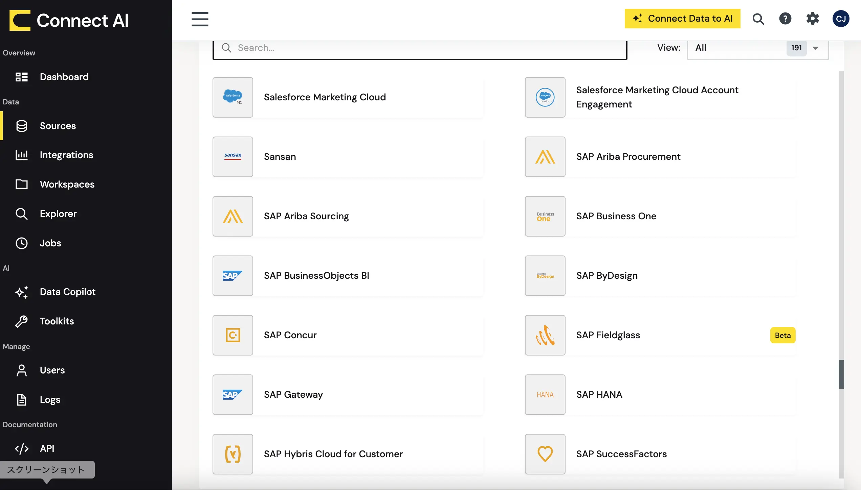Screen dimensions: 861x490
Task: Click the Data Copilot sparkle icon
Action: pyautogui.click(x=22, y=292)
